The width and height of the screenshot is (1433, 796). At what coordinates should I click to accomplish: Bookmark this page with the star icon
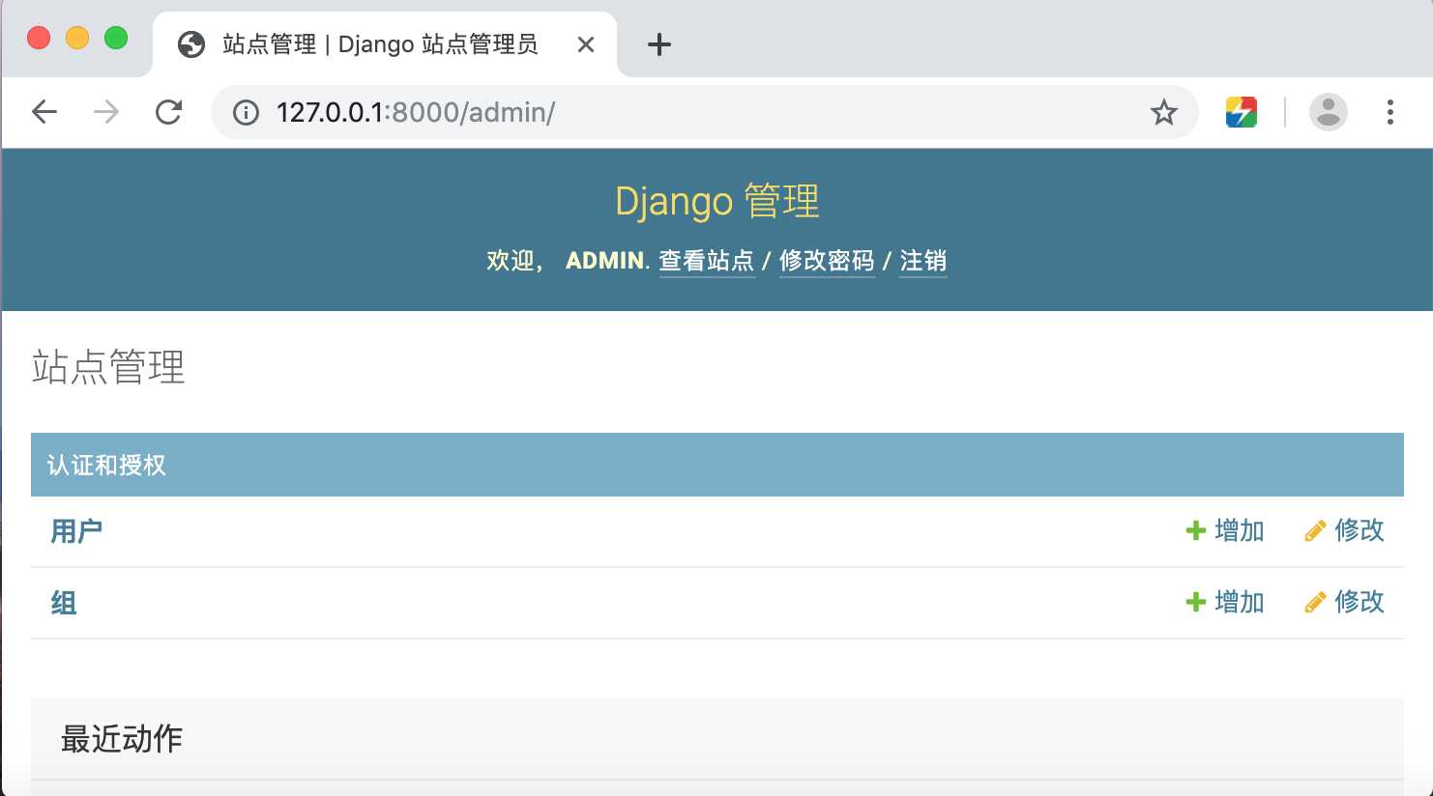[x=1163, y=113]
